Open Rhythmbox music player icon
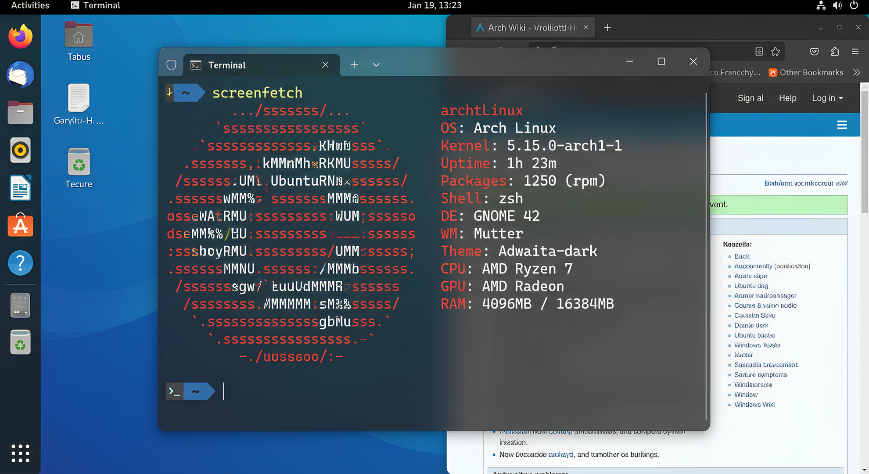This screenshot has width=869, height=474. (20, 150)
